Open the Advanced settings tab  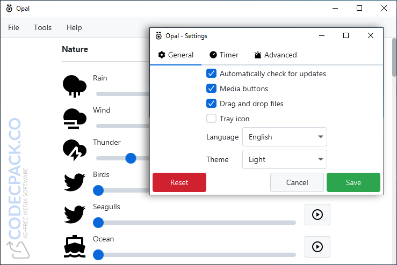tap(275, 55)
